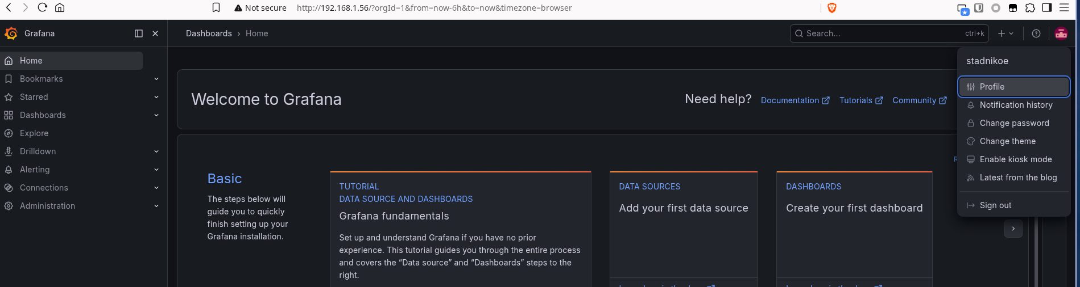Click the browser home icon
The height and width of the screenshot is (287, 1080).
[60, 7]
